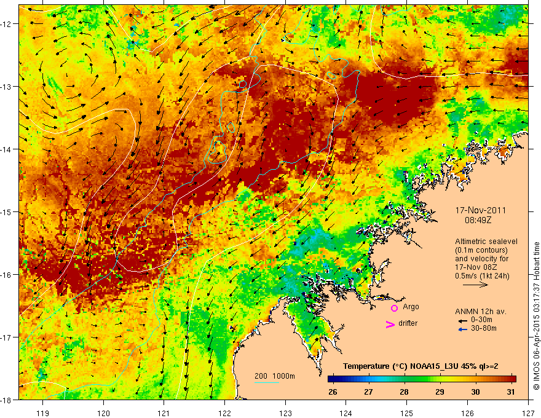Click the 'and velocity for' caption line
The image size is (541, 418).
coord(481,259)
